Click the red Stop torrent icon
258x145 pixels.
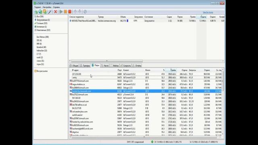pos(70,12)
